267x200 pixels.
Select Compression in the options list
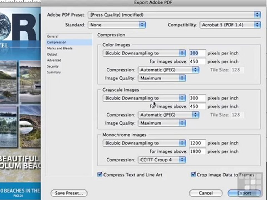[x=69, y=42]
